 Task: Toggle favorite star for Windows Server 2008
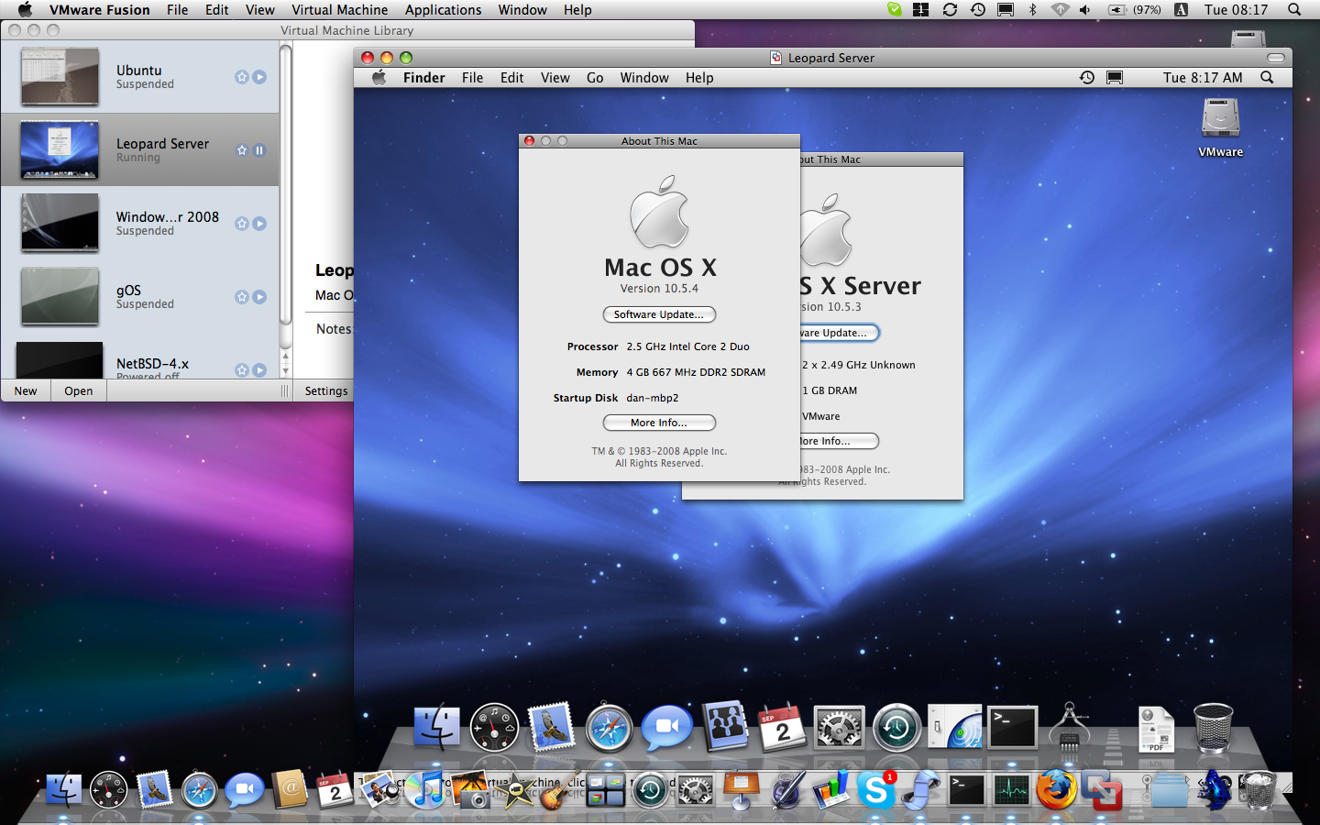click(x=242, y=224)
